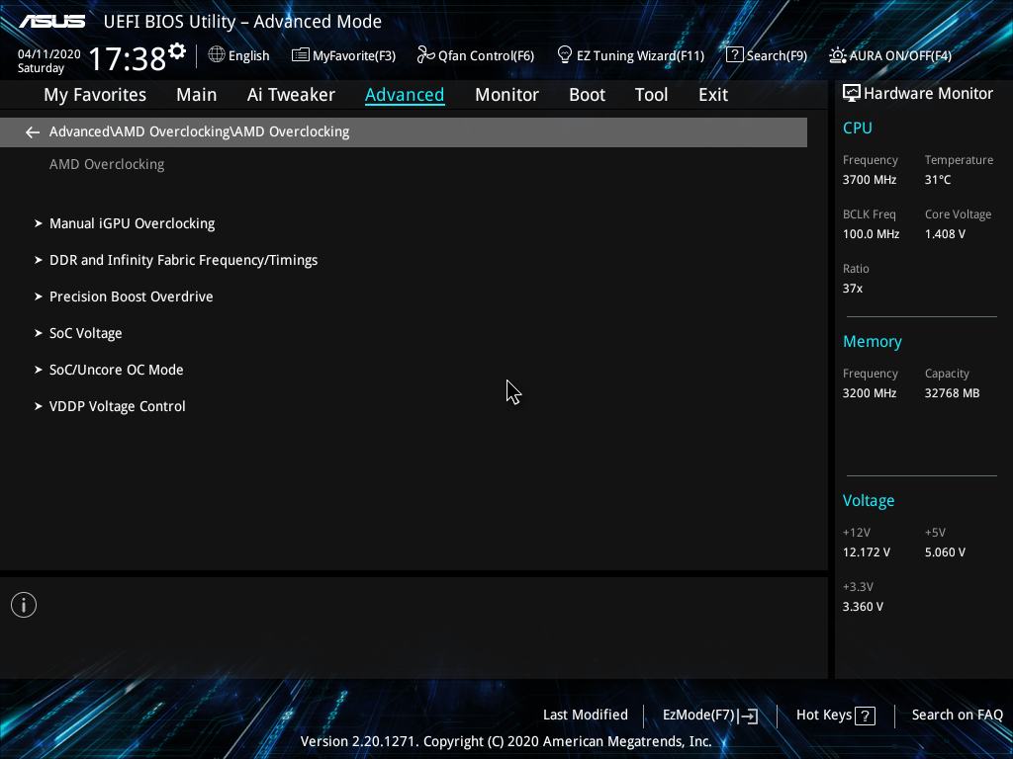
Task: Open the Tool tab
Action: [x=651, y=95]
